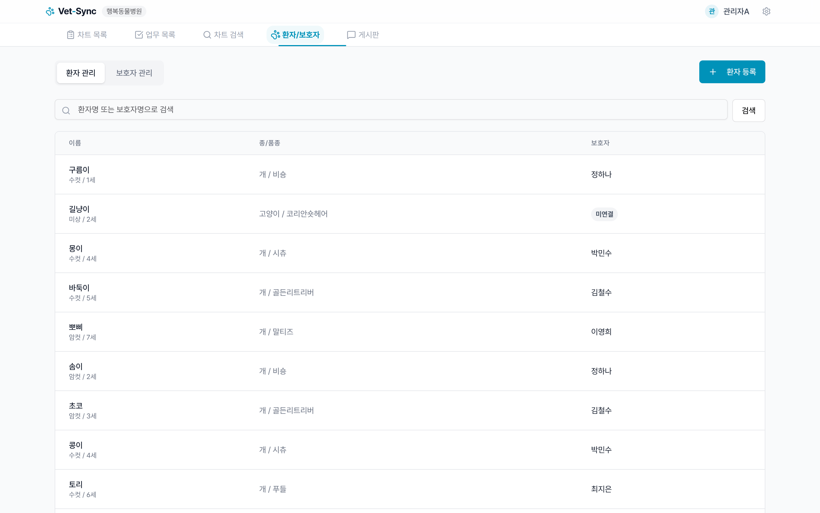Image resolution: width=820 pixels, height=513 pixels.
Task: Click the search icon inside search field
Action: tap(66, 110)
